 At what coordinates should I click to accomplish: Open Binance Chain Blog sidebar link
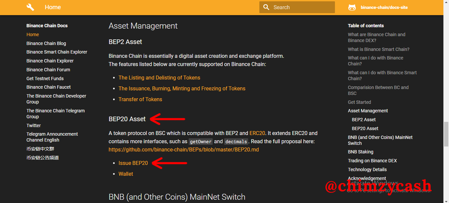46,43
